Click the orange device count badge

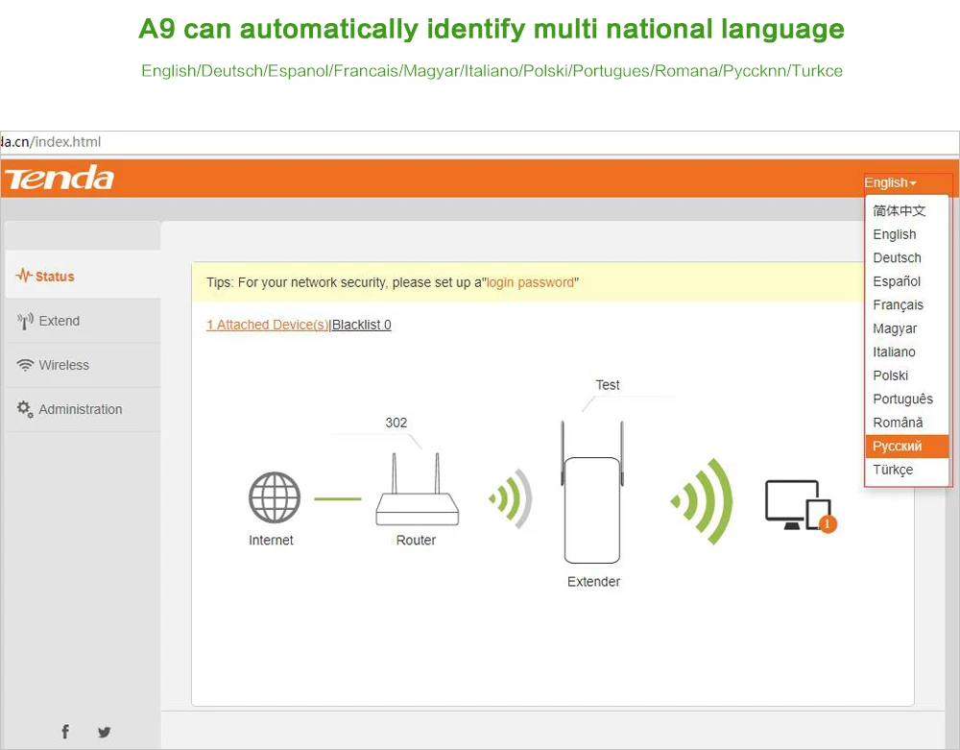[828, 524]
